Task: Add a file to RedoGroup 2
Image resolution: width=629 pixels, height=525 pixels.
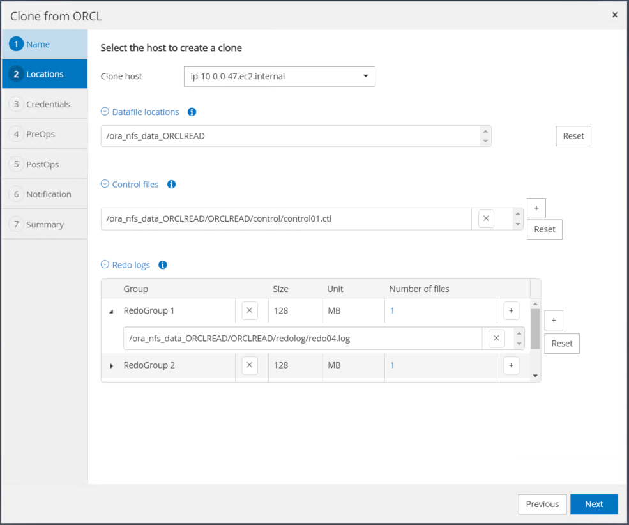Action: point(511,365)
